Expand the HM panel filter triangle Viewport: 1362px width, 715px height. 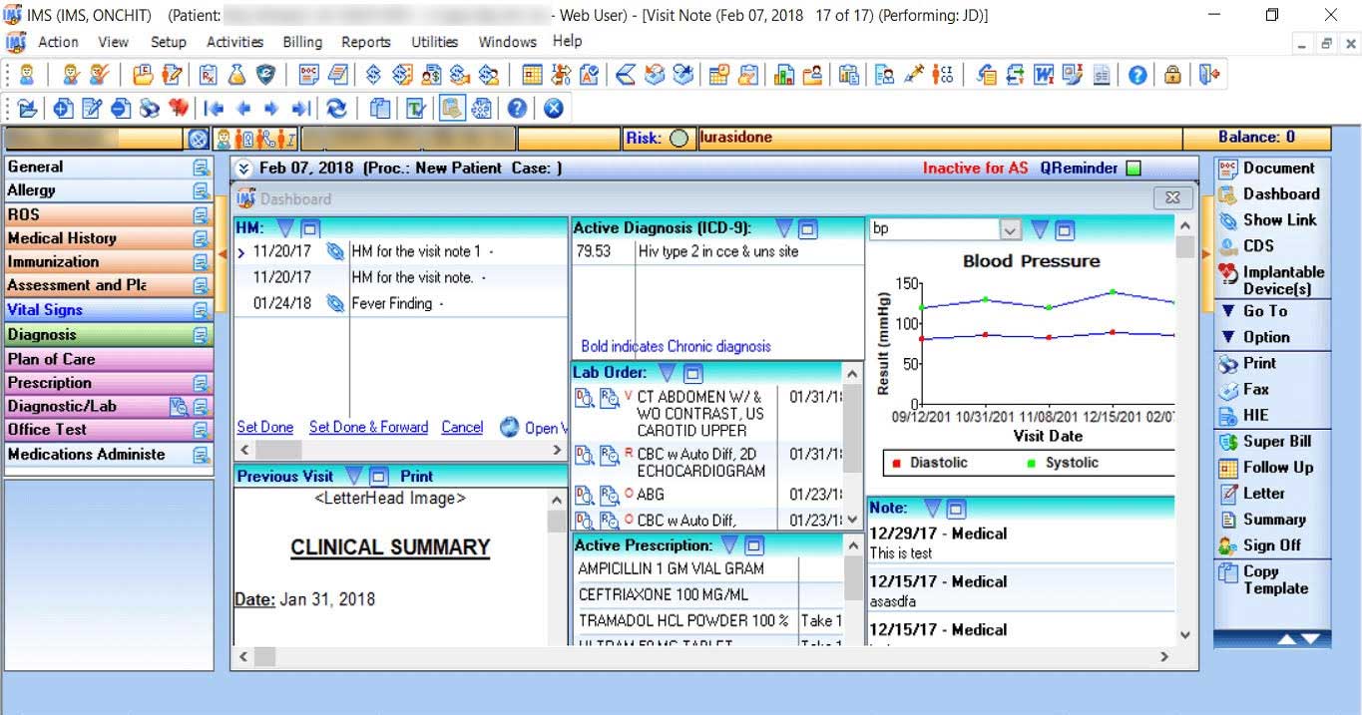pyautogui.click(x=285, y=228)
